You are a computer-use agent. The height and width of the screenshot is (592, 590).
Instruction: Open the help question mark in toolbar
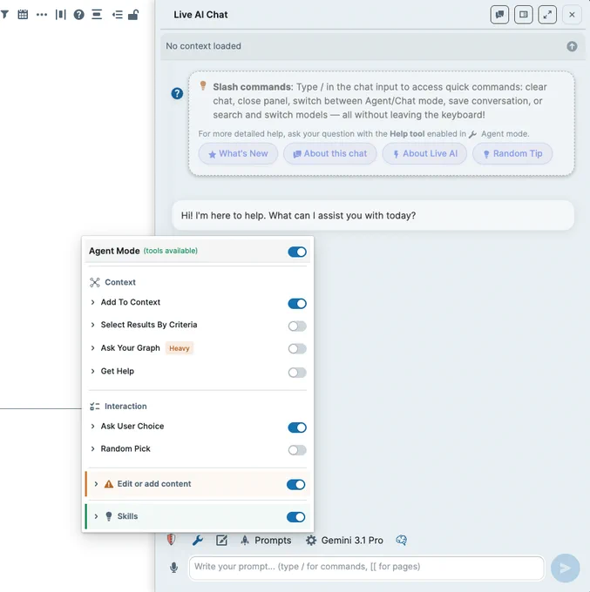78,15
